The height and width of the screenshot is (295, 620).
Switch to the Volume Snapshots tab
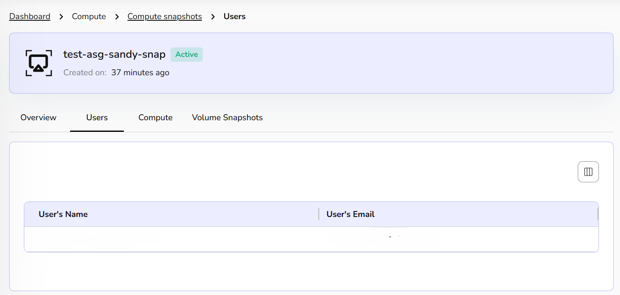pyautogui.click(x=227, y=117)
